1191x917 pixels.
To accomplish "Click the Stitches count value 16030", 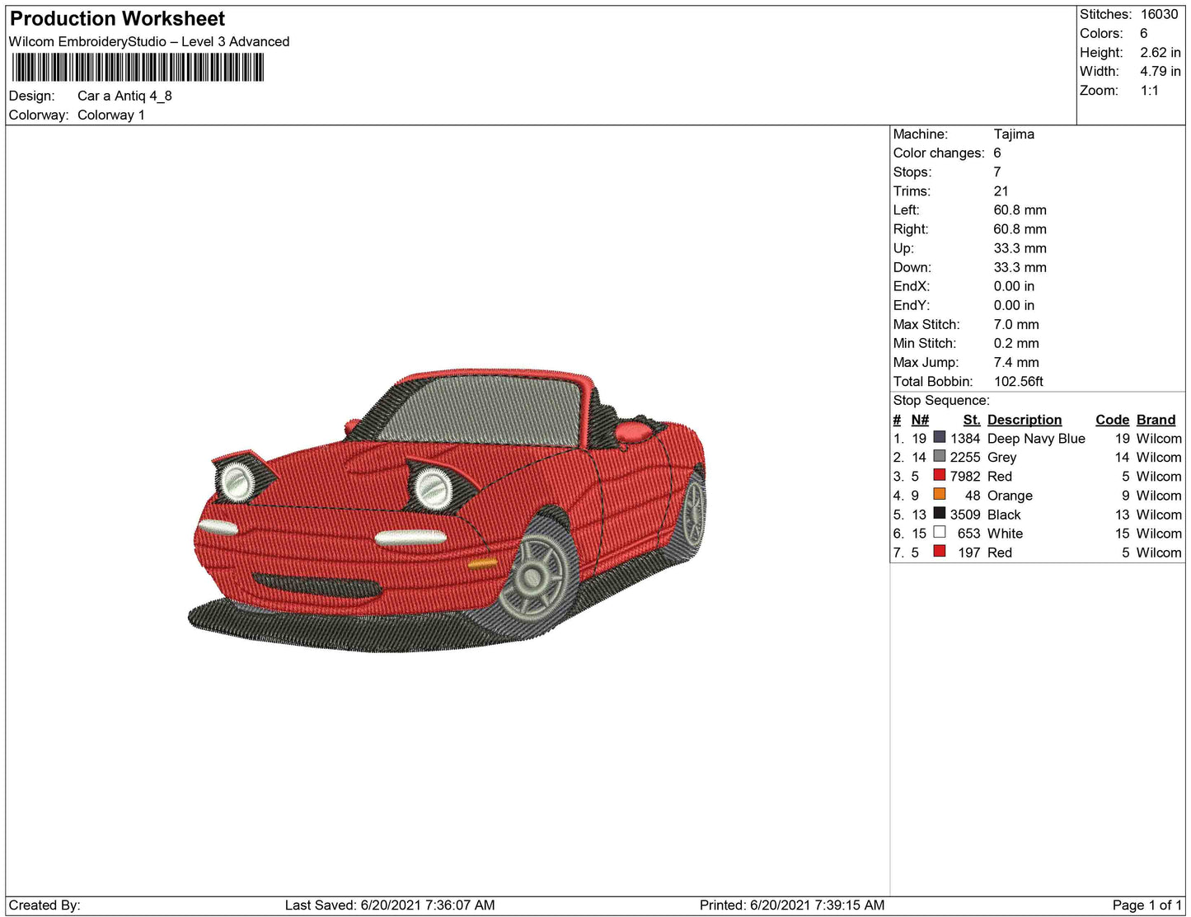I will (1159, 14).
